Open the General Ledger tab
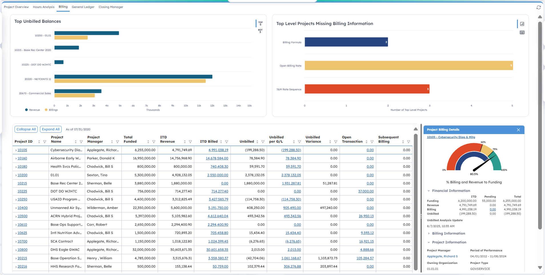Screen dimensions: 545x275 point(83,7)
